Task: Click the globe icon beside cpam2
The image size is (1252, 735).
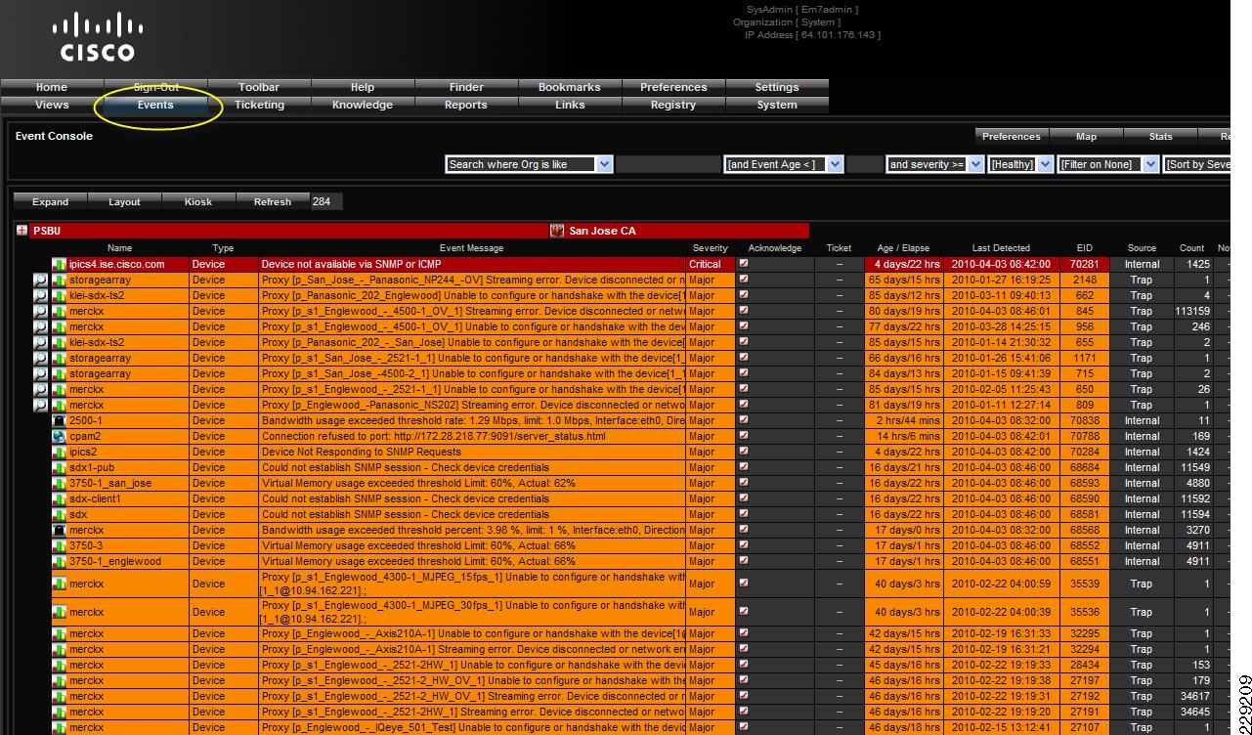Action: 60,436
